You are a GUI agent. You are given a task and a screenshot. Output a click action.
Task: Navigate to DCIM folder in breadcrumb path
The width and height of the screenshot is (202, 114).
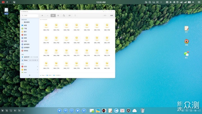[49, 75]
